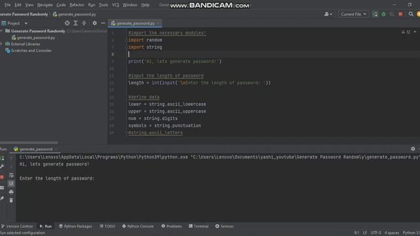Open the user account dropdown
Screen dimensions: 420x236
328,14
